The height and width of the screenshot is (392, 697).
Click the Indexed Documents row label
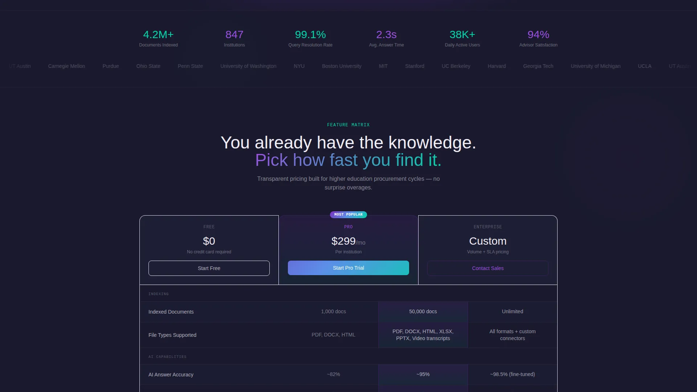pyautogui.click(x=171, y=312)
